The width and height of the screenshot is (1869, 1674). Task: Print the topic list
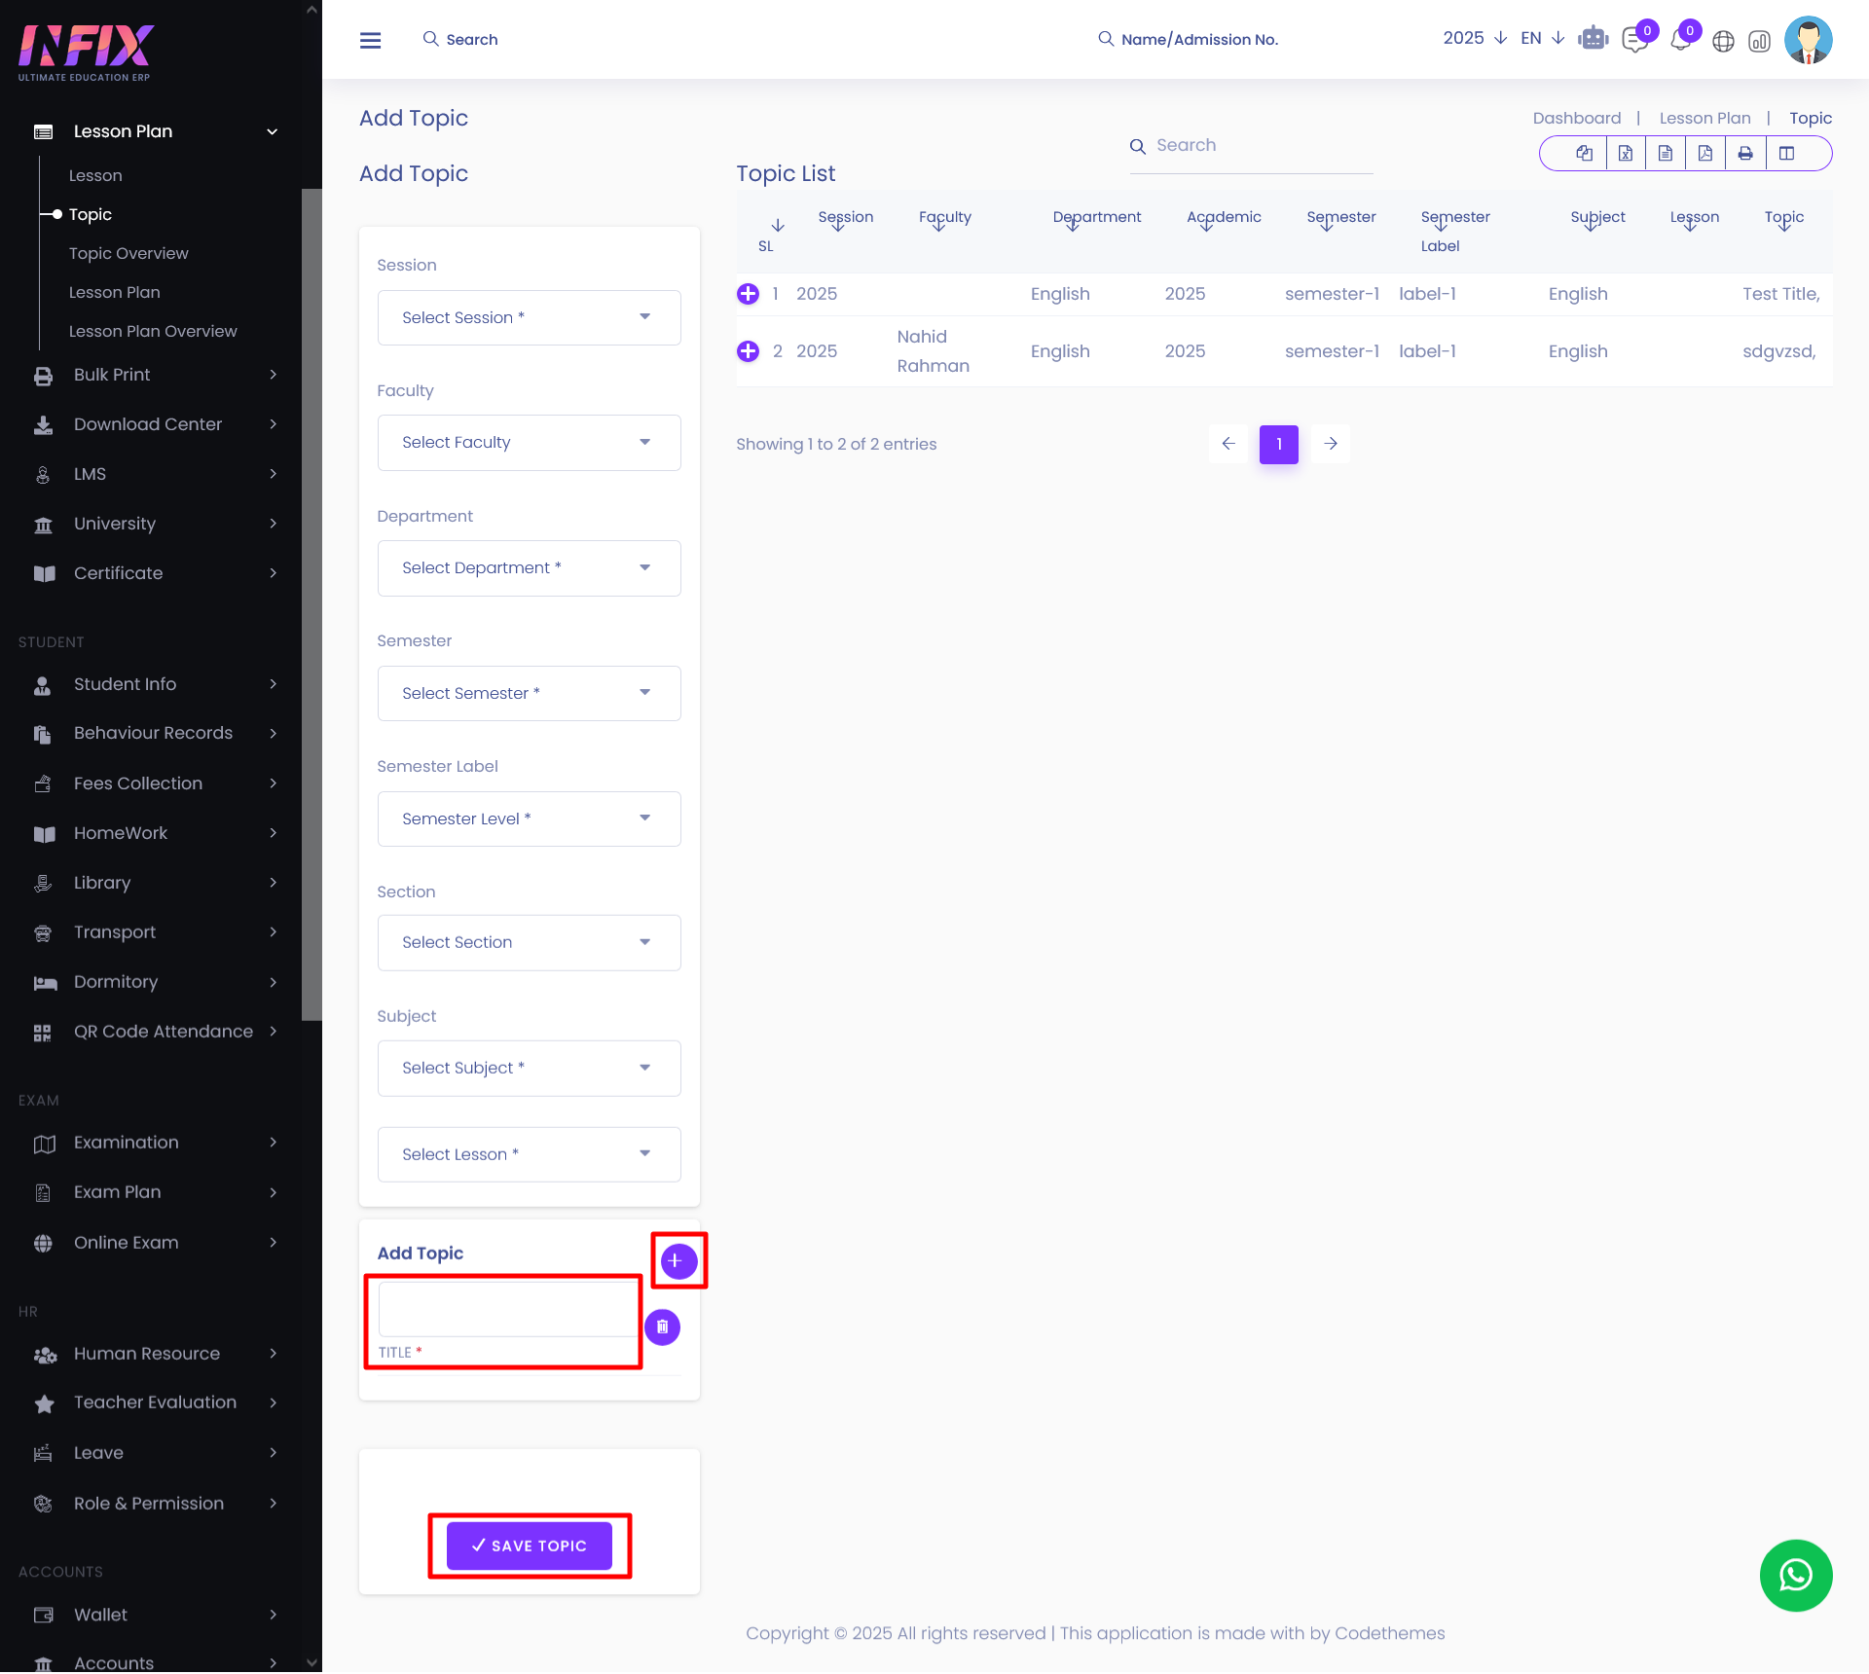pyautogui.click(x=1745, y=153)
